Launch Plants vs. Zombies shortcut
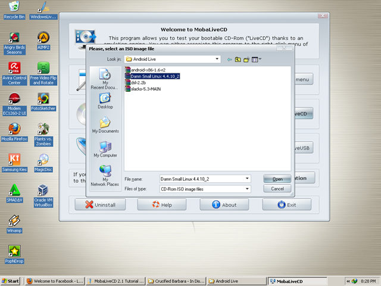381x286 pixels. click(x=43, y=135)
